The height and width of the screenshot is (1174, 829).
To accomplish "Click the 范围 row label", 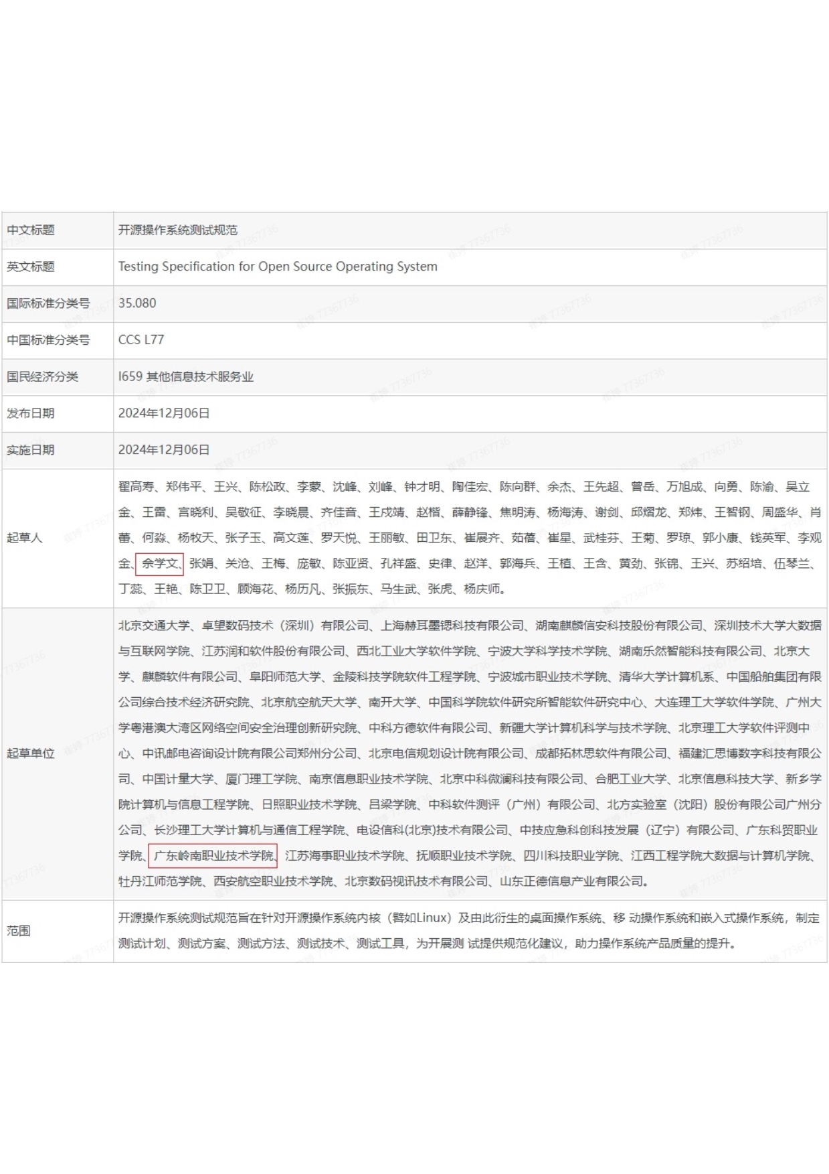I will click(19, 931).
